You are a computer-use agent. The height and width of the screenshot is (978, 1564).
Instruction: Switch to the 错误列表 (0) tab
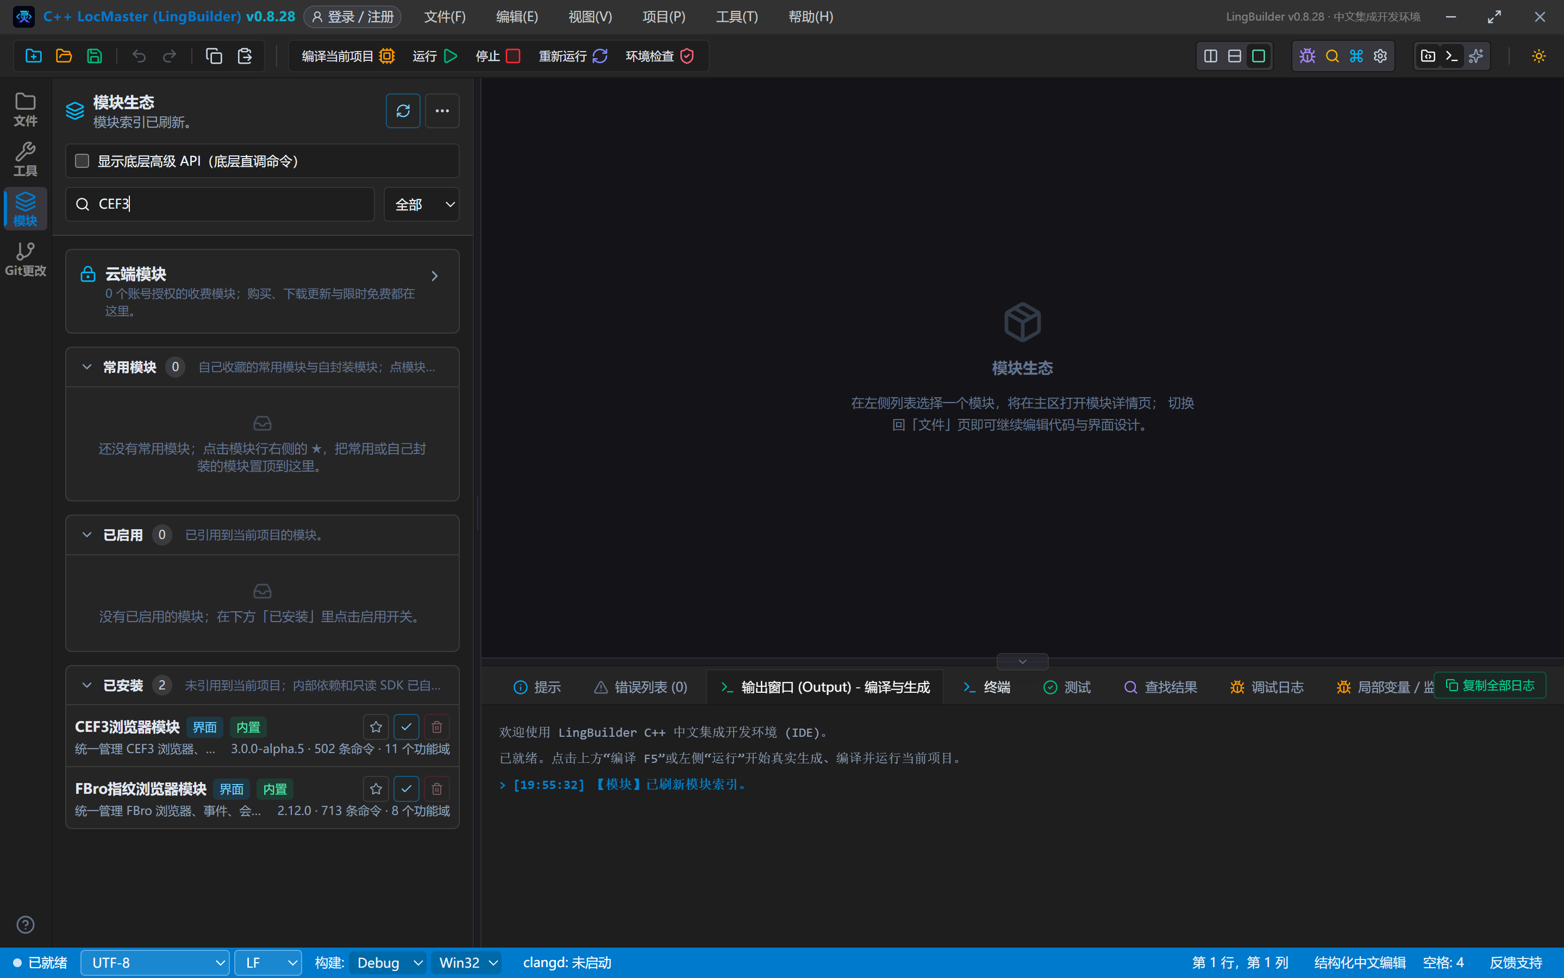640,687
